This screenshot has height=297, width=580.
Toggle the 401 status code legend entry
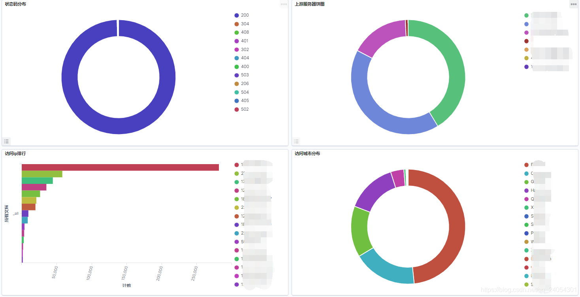tap(242, 41)
